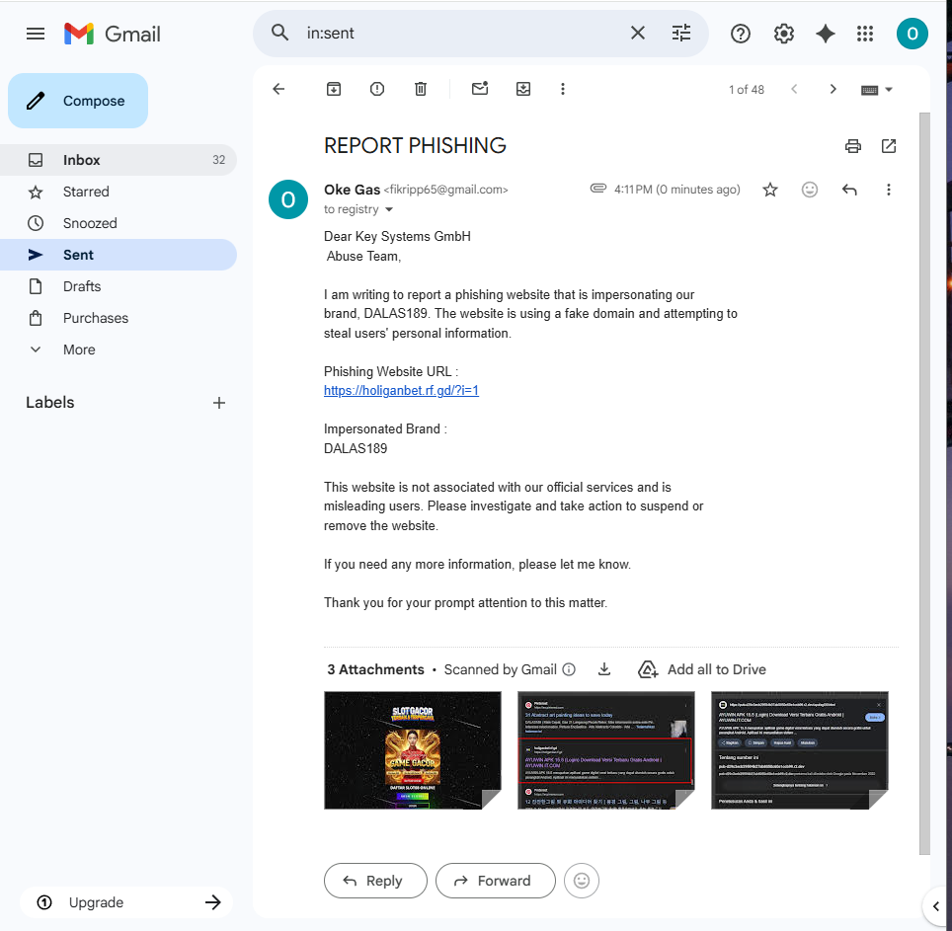Click the reply arrow in the header
952x931 pixels.
click(849, 190)
